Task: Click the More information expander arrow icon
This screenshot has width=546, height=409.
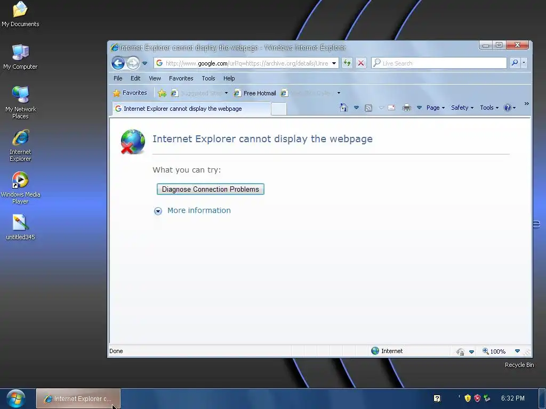Action: pos(158,211)
